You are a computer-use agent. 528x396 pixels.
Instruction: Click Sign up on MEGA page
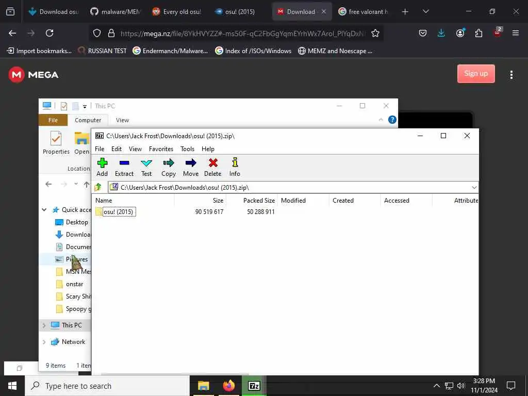pyautogui.click(x=476, y=74)
